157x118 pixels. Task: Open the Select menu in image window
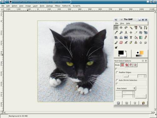tap(14, 6)
